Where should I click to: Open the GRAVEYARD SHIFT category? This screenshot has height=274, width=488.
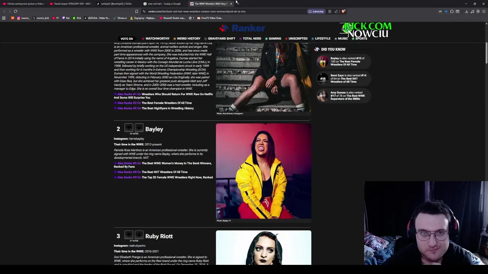coord(220,38)
